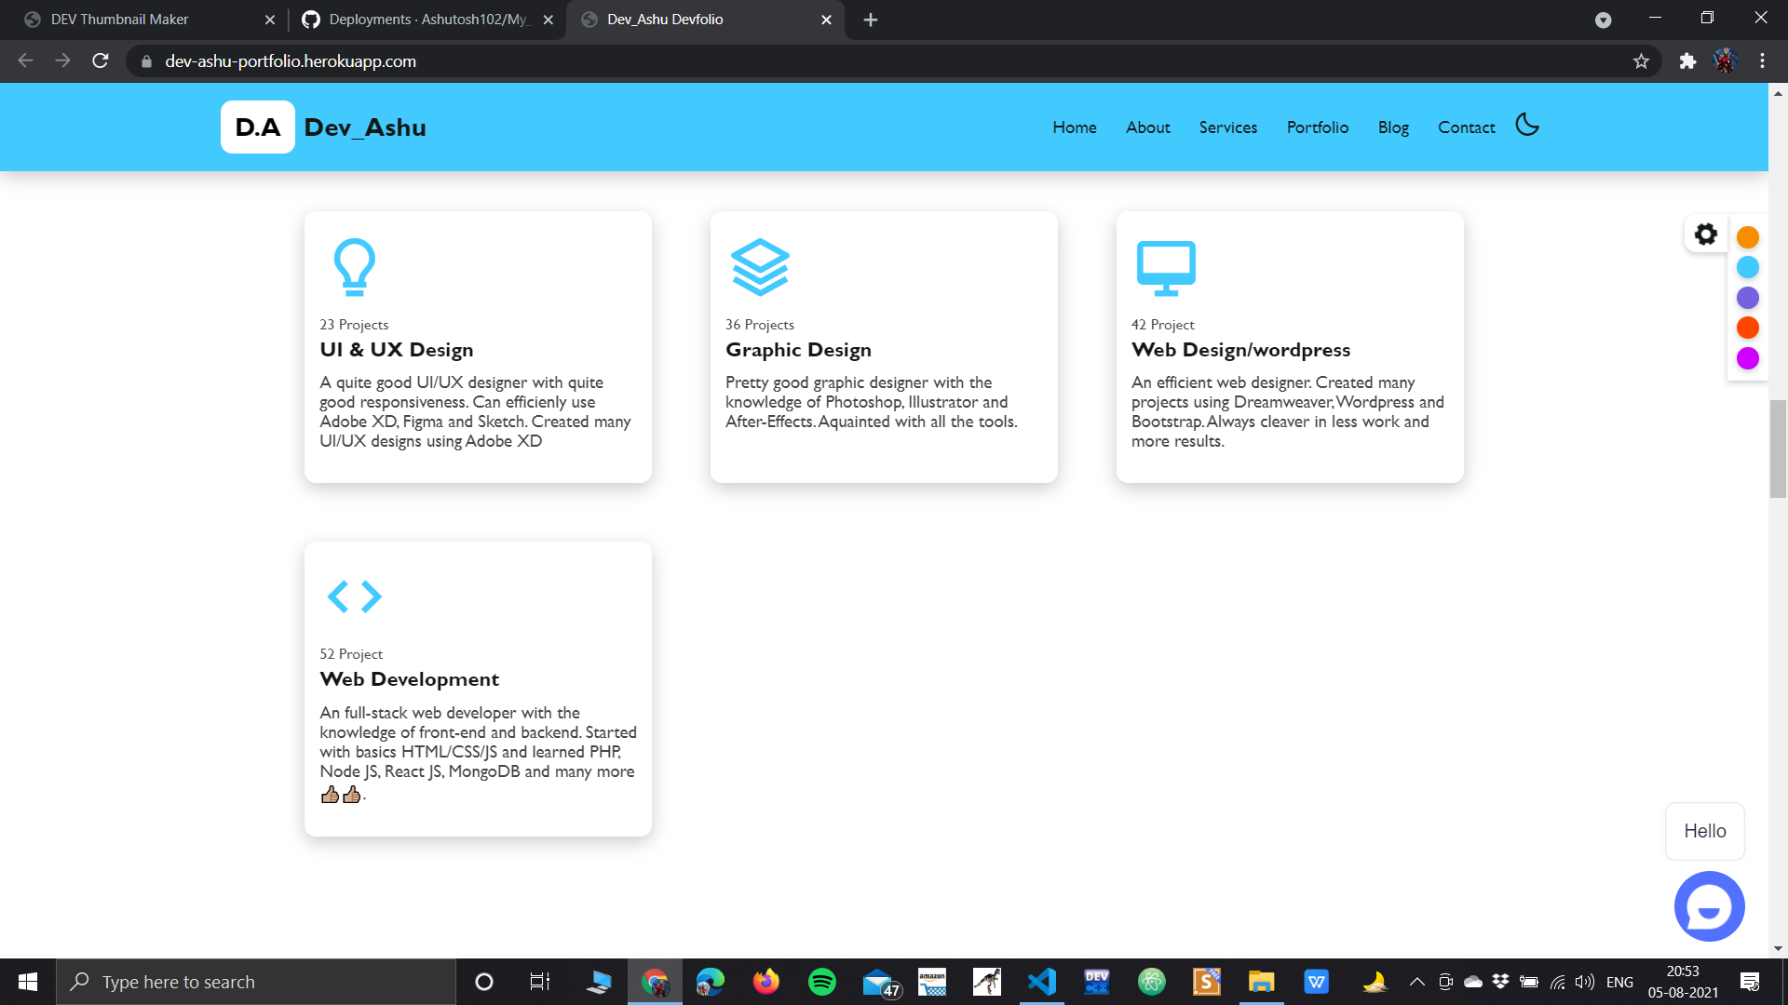Pick the purple theme color swatch
This screenshot has width=1788, height=1005.
1748,298
